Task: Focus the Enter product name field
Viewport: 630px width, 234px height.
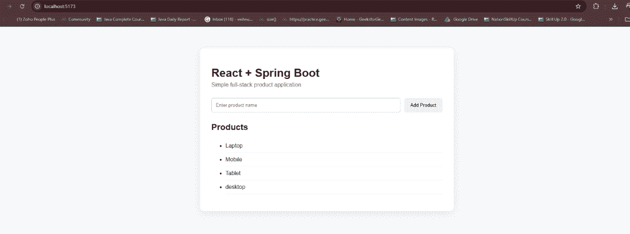Action: click(306, 105)
